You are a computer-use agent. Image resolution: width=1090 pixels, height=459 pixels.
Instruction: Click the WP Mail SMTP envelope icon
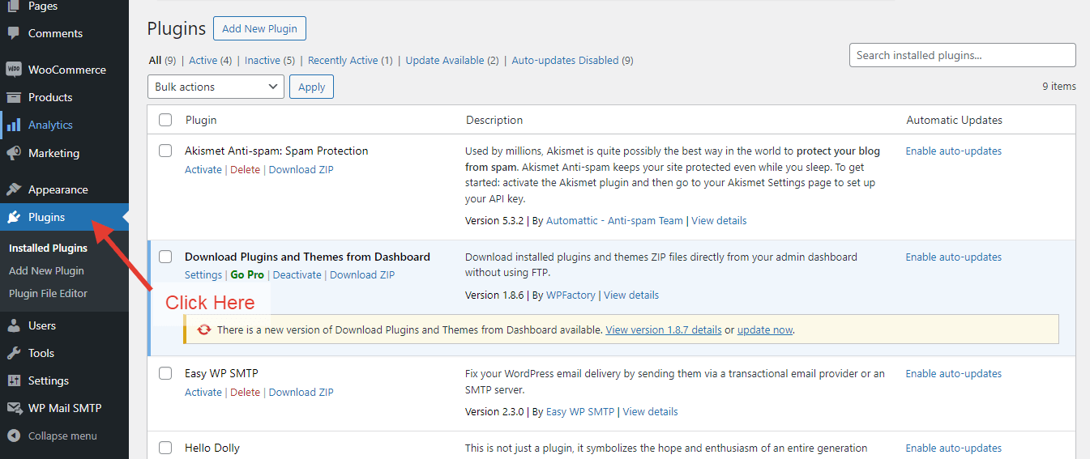[x=14, y=408]
